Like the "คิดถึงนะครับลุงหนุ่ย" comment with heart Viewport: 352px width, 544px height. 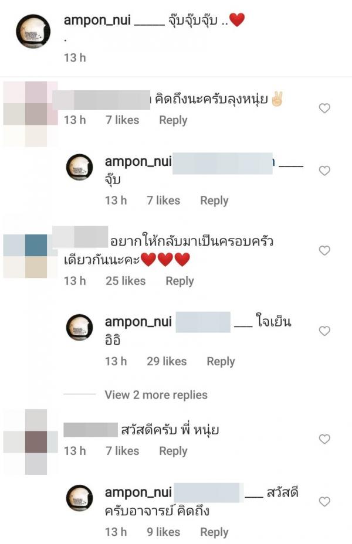(x=324, y=108)
